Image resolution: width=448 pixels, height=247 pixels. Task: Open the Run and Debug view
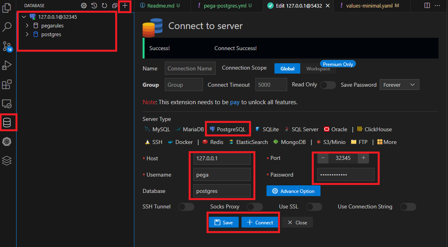pyautogui.click(x=7, y=65)
